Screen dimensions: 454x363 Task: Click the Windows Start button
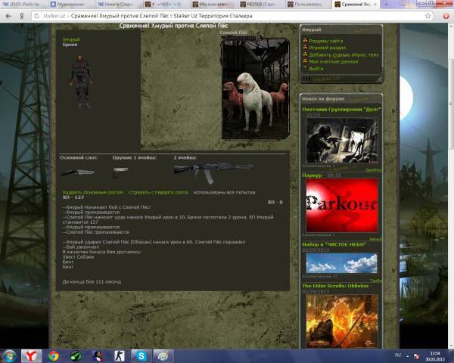(x=11, y=355)
